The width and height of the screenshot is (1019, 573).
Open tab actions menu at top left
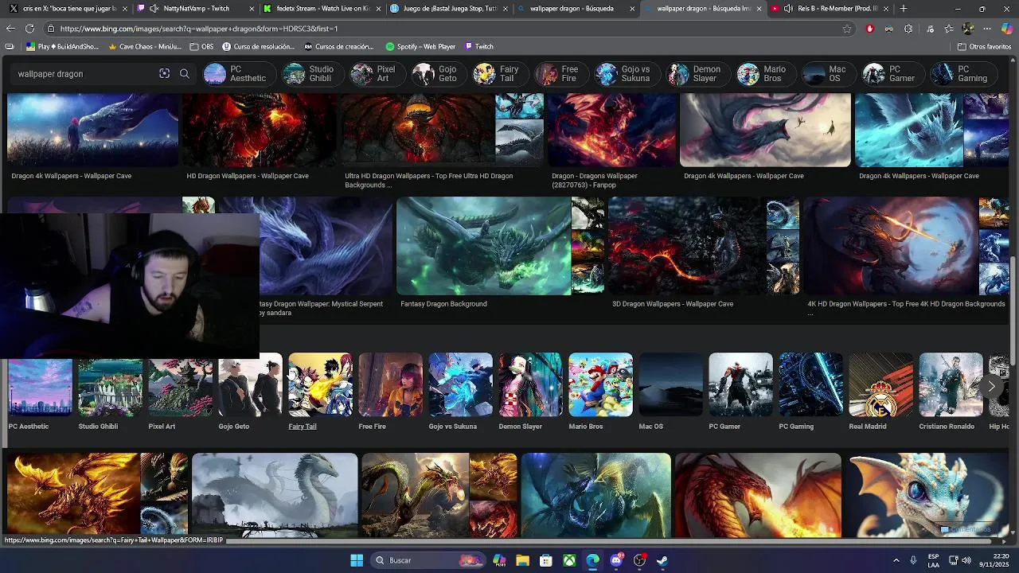(9, 46)
